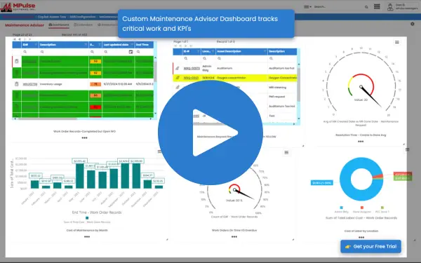Select the Auditorium too hot description cell
This screenshot has width=421, height=263.
pos(282,69)
